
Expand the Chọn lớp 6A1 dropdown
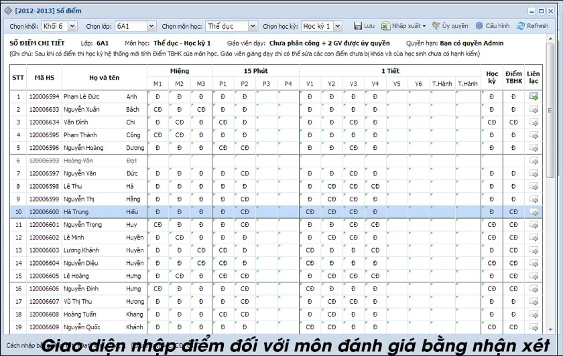tap(151, 26)
